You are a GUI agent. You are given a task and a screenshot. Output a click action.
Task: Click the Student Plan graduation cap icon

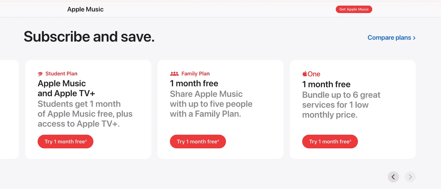click(40, 74)
